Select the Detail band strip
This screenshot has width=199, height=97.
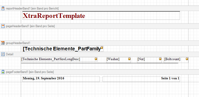point(99,54)
